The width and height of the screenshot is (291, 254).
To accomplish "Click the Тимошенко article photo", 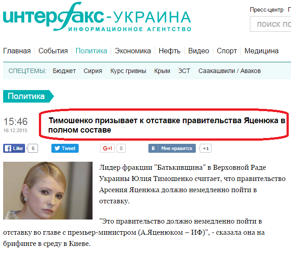I will coord(48,190).
